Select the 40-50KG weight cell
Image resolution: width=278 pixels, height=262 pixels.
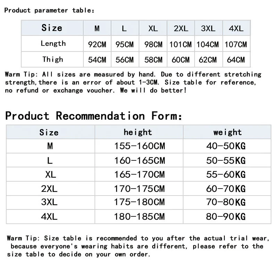pyautogui.click(x=226, y=146)
